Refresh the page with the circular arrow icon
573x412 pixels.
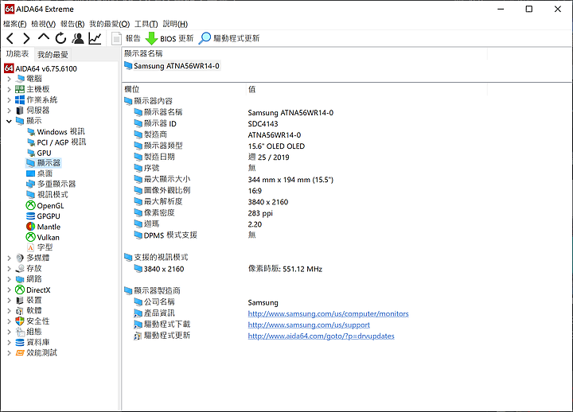[60, 38]
